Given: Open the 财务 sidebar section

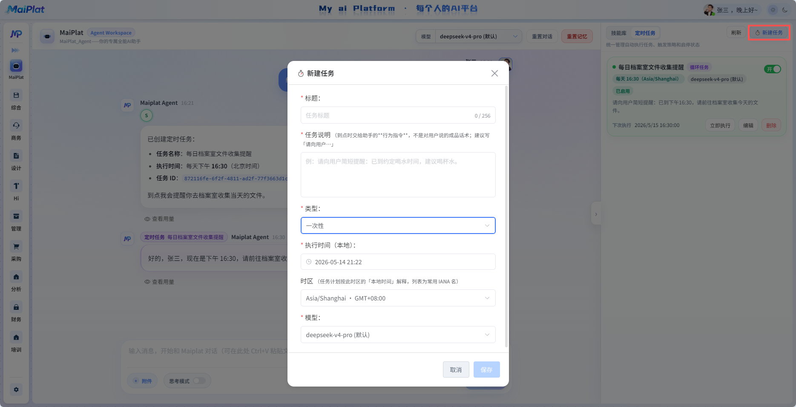Looking at the screenshot, I should 16,312.
